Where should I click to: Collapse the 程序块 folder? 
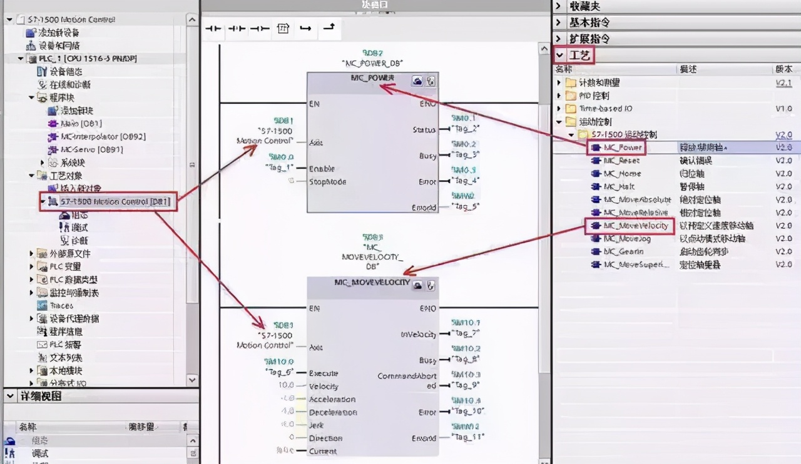tap(32, 98)
